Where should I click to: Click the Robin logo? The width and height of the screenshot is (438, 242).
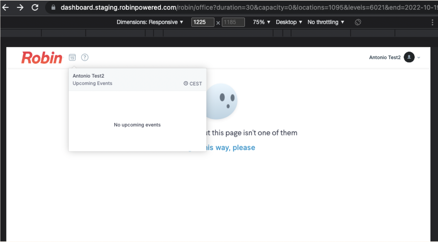(x=42, y=58)
